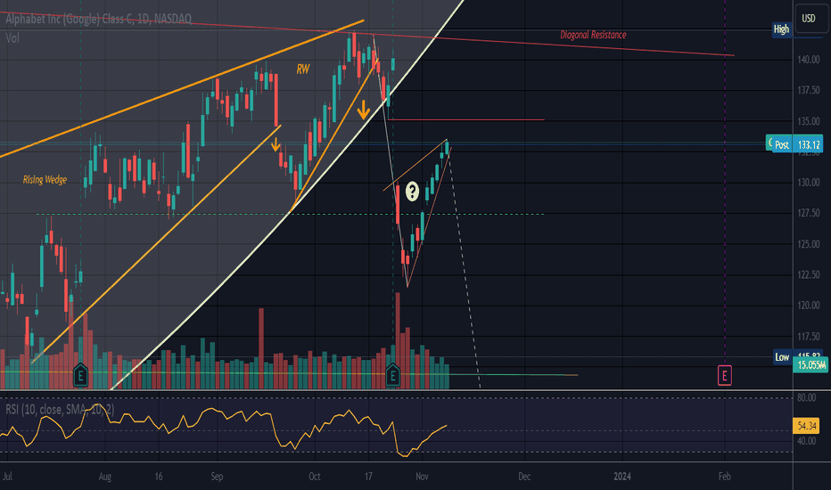The image size is (831, 490).
Task: Click the 54.34 RSI value tag
Action: 807,425
